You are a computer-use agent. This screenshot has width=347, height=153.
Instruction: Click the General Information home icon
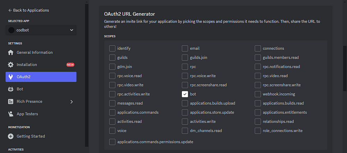(x=11, y=52)
